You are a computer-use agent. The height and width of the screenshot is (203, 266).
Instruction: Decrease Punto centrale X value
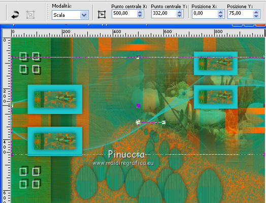point(140,15)
